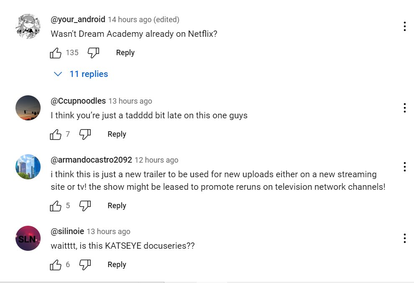Viewport: 414px width, 283px height.
Task: Dislike the 'taddd bit late' comment
Action: (85, 134)
